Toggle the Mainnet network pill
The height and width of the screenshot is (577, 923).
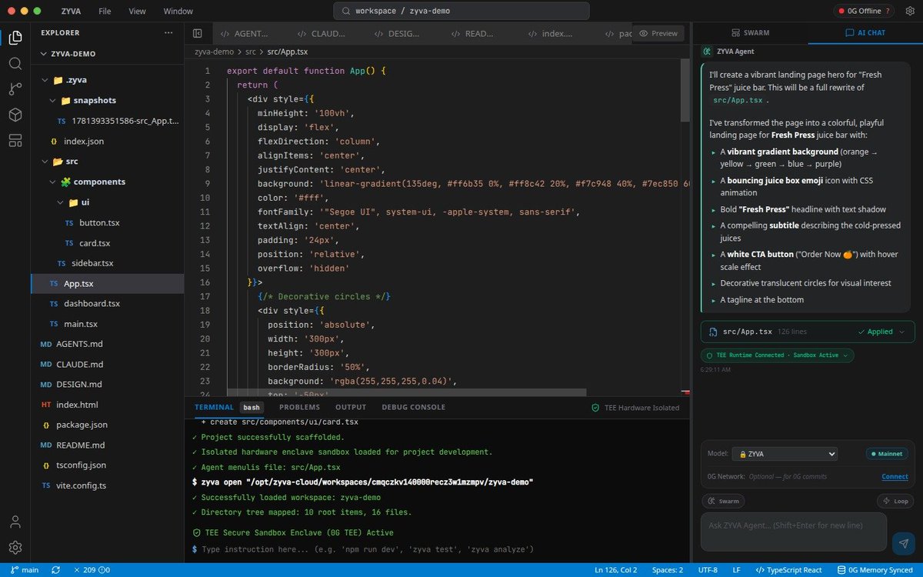[887, 454]
